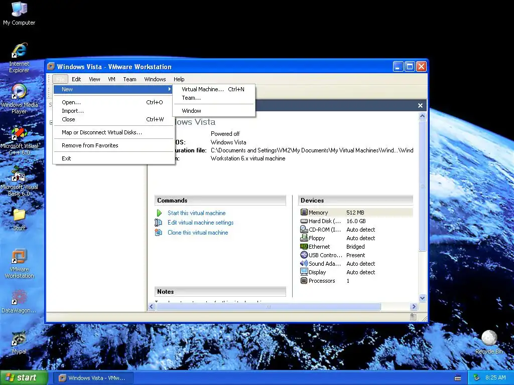
Task: Choose Map or Disconnect Virtual Disks...
Action: [x=113, y=132]
